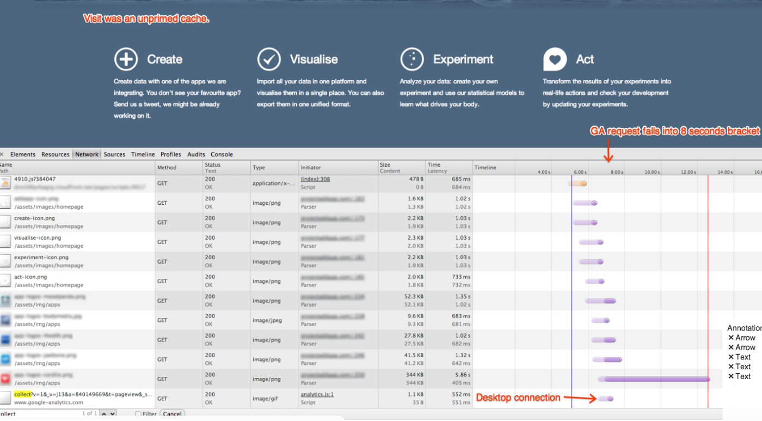Click the orange timeline bar for 4910.js
This screenshot has height=421, width=762.
[577, 184]
